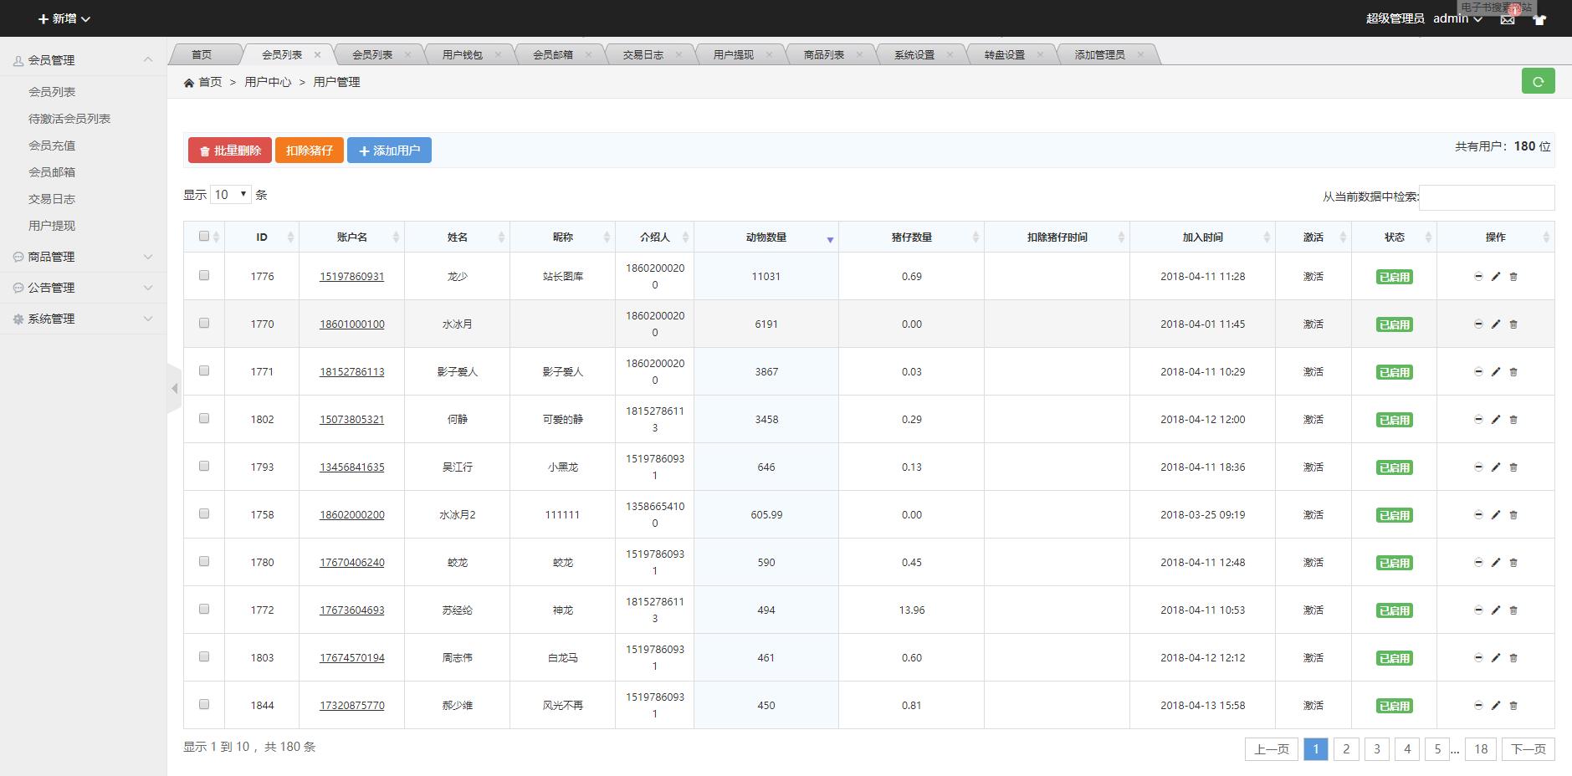Open the admin account dropdown
Image resolution: width=1572 pixels, height=776 pixels.
tap(1457, 18)
